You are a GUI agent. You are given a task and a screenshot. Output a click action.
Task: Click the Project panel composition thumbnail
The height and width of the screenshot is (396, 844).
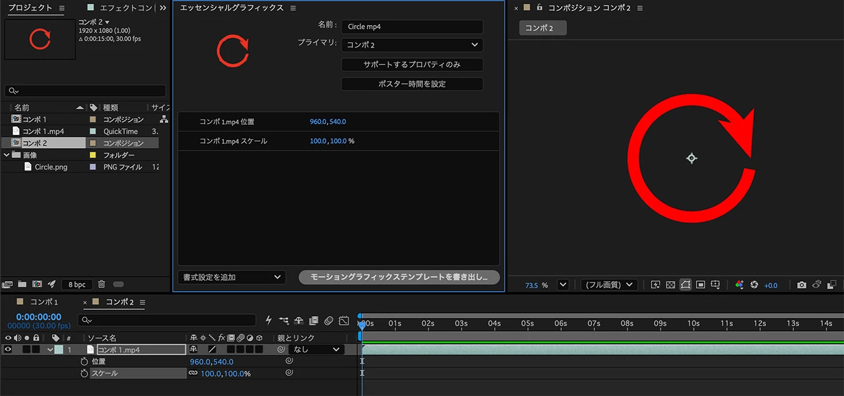40,39
